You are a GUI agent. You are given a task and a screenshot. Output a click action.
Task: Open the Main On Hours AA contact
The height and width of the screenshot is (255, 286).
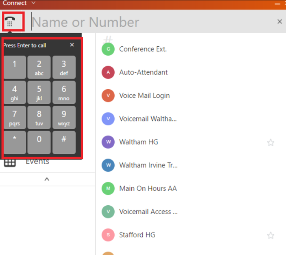[148, 188]
